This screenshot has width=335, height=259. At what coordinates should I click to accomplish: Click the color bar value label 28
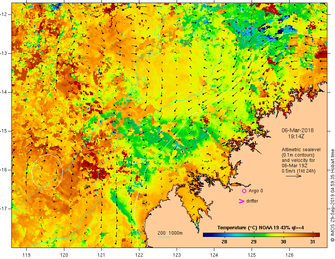coord(224,242)
